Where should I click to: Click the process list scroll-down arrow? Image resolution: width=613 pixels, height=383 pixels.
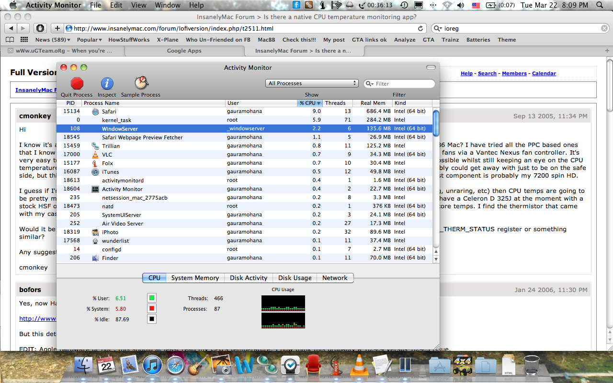436,259
